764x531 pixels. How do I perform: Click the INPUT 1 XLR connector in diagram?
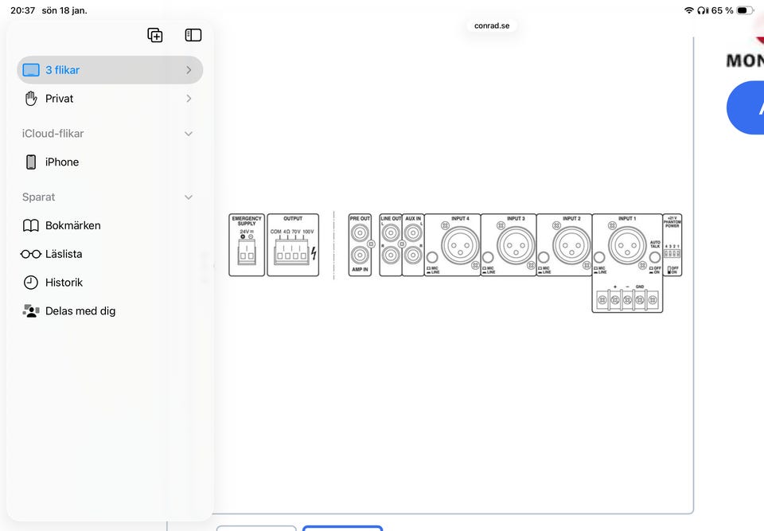click(x=627, y=245)
